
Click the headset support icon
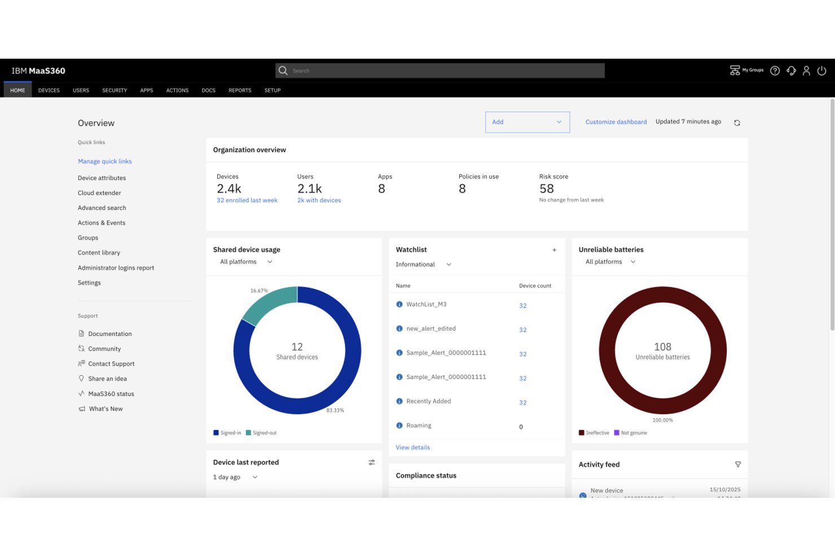pos(791,71)
